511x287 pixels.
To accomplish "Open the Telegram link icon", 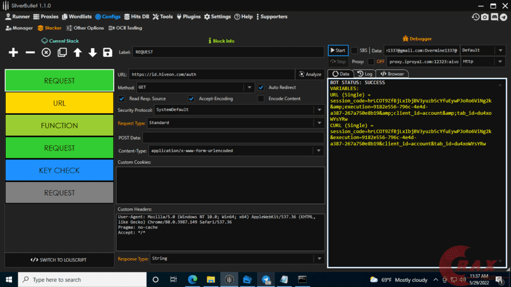I will (503, 17).
